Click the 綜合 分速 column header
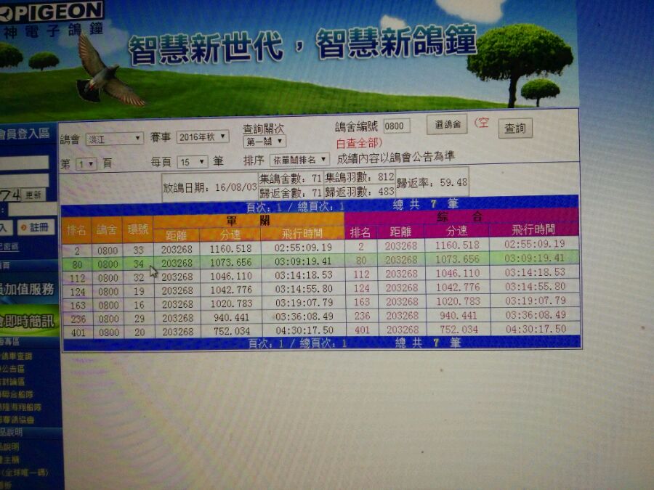Viewport: 654px width, 490px height. coord(457,230)
